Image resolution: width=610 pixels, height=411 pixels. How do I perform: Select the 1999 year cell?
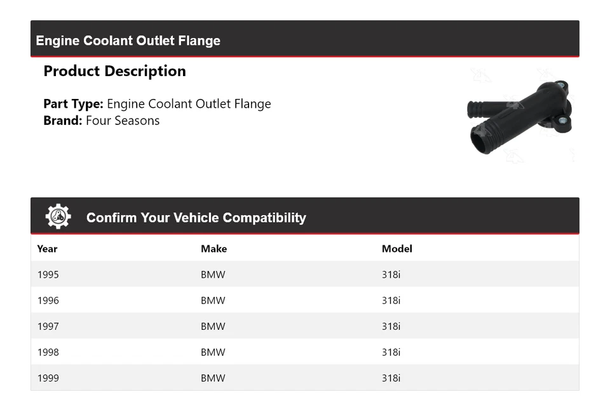(48, 378)
